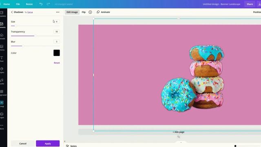Click the 'All changes saved' status text
Image resolution: width=261 pixels, height=147 pixels.
pos(64,4)
